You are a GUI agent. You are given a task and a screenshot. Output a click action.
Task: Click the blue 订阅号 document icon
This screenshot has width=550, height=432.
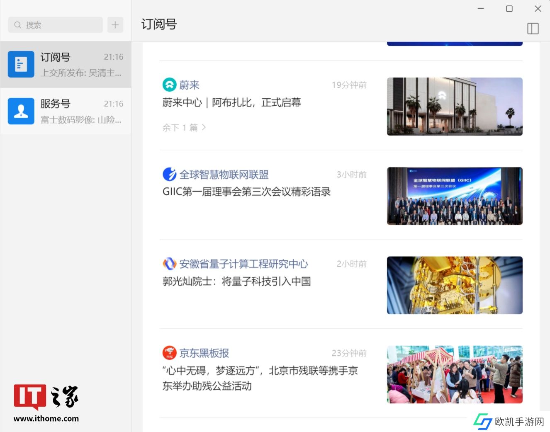[21, 64]
